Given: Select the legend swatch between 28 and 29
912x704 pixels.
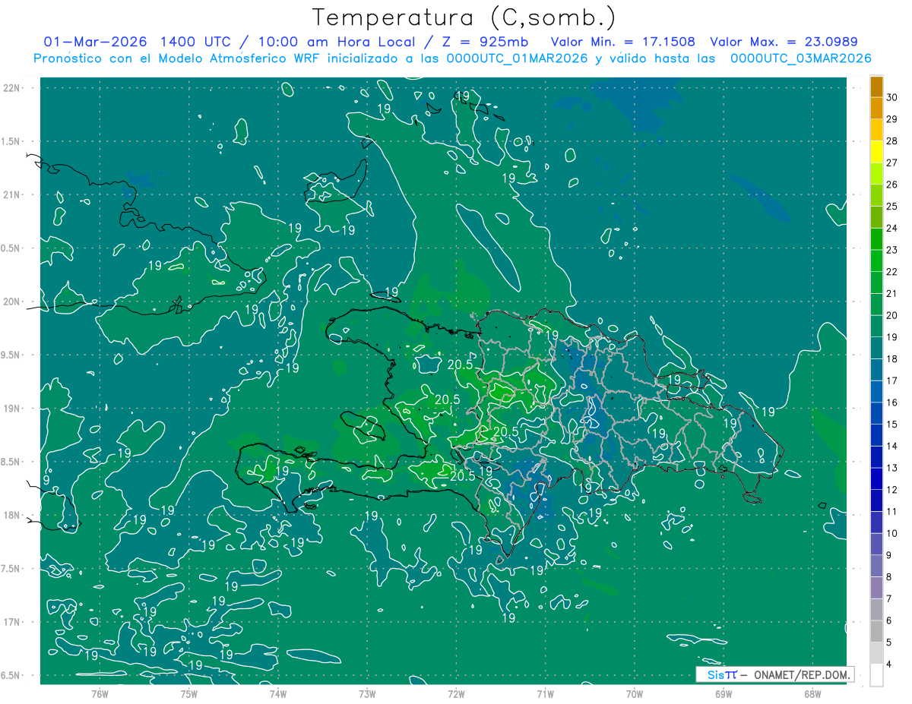Looking at the screenshot, I should [876, 130].
